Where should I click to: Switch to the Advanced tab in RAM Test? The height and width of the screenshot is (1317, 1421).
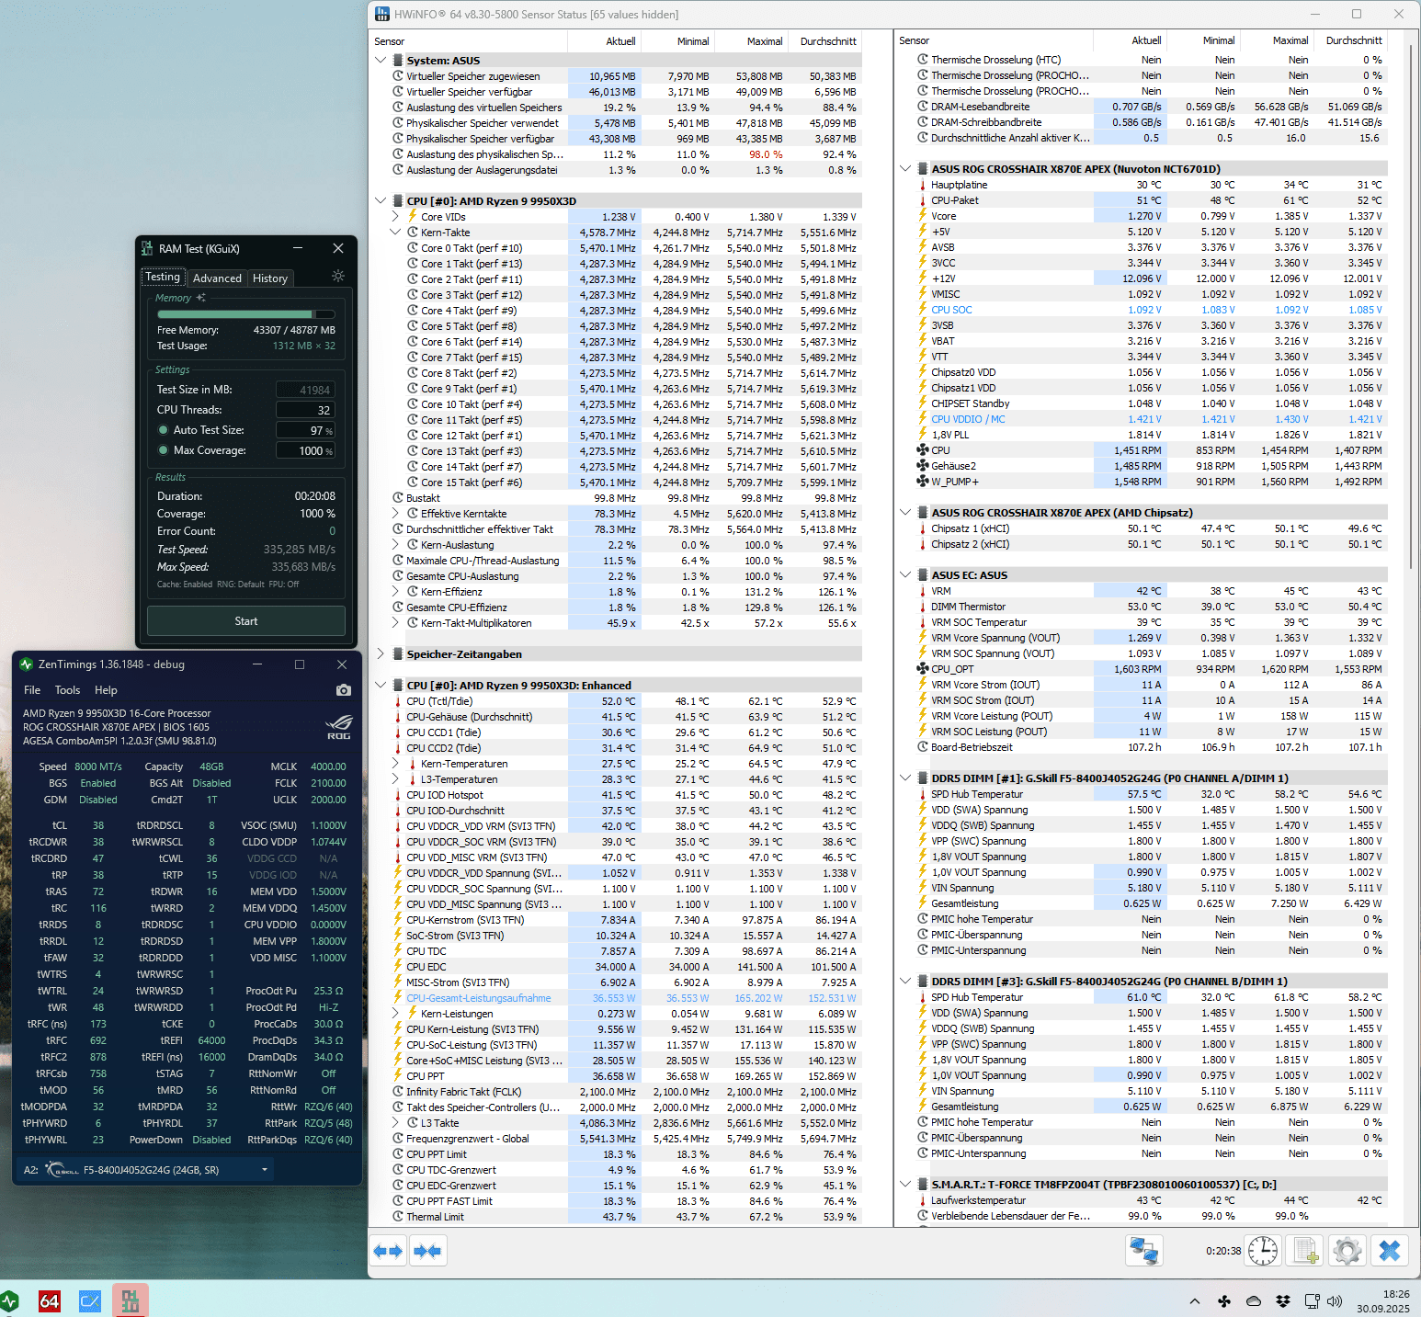[217, 278]
